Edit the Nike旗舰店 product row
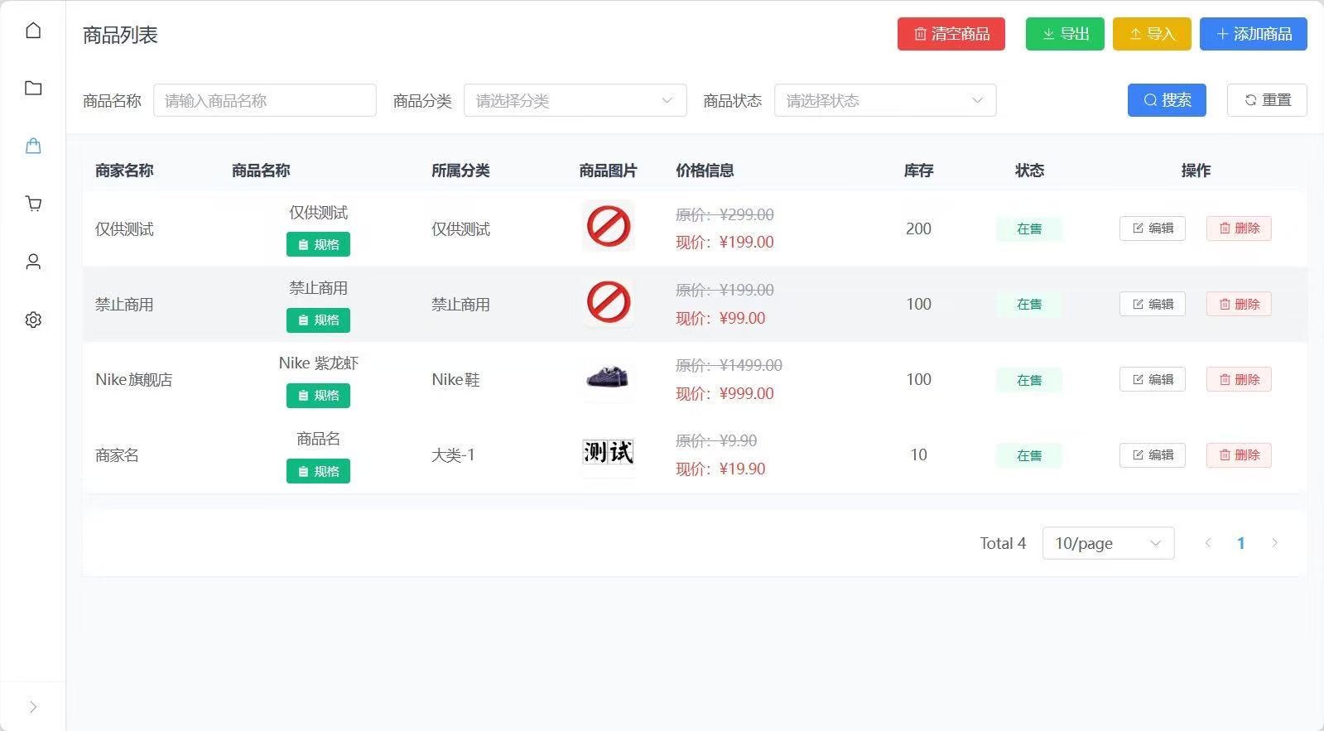1324x731 pixels. (1153, 379)
